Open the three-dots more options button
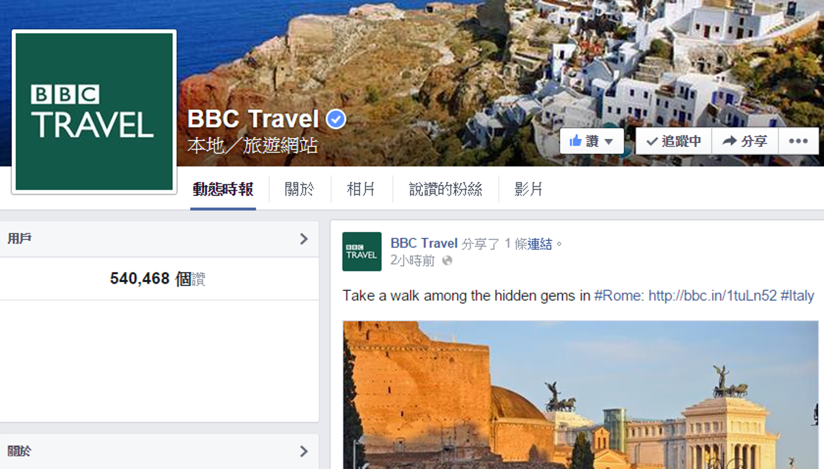 tap(798, 141)
